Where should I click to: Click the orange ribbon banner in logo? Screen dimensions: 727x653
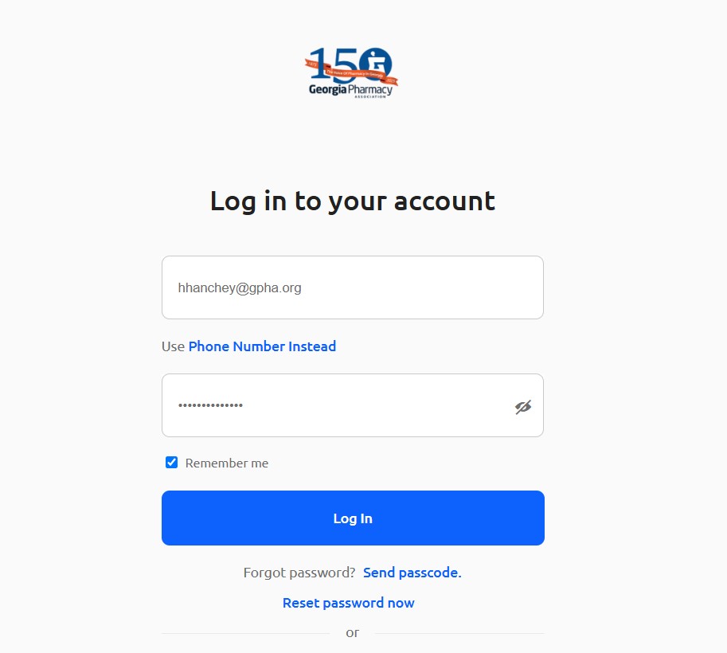click(x=351, y=72)
